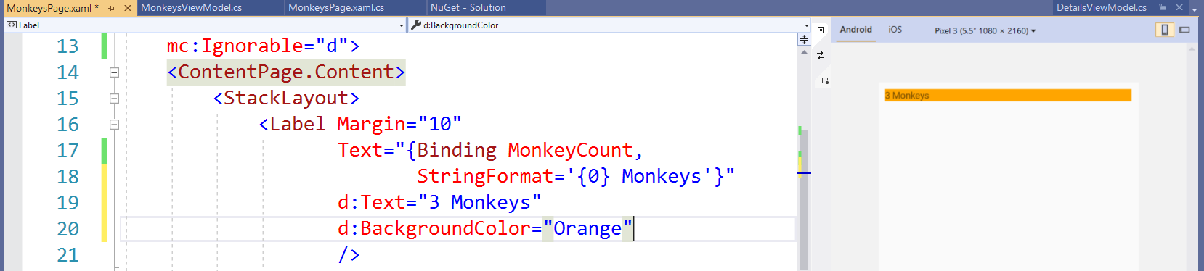This screenshot has width=1204, height=271.
Task: Click on the Orange value text
Action: pos(587,229)
